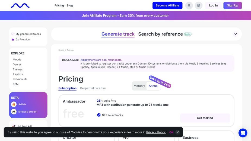Click the Endless Stream gamepad icon
The height and width of the screenshot is (141, 251).
tap(14, 111)
